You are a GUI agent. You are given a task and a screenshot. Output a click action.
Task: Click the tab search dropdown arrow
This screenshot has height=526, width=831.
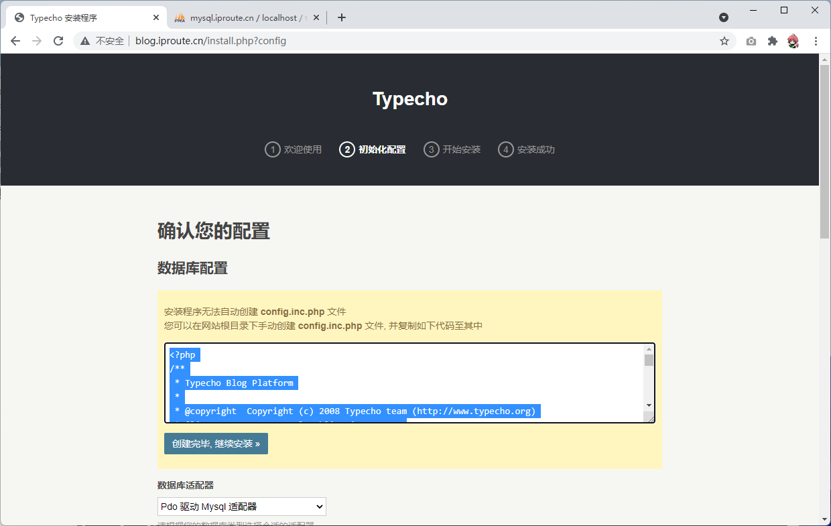click(x=724, y=17)
